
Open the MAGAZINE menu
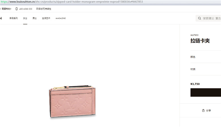(61, 18)
